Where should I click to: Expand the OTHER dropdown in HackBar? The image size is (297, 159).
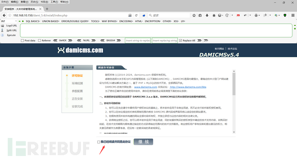(x=167, y=21)
